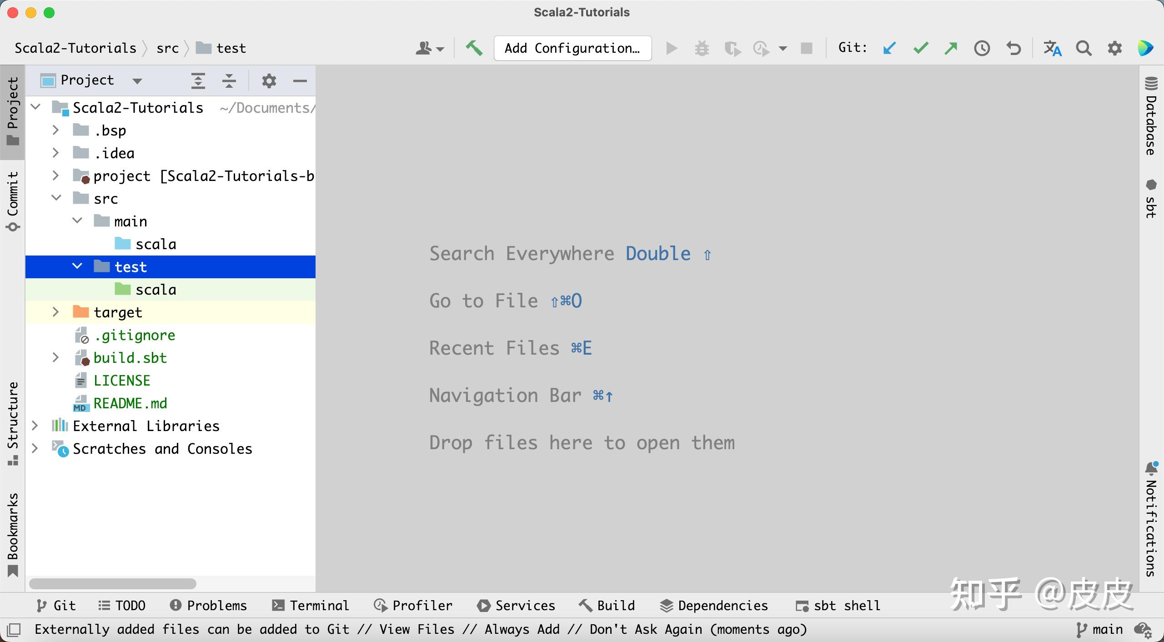Expand the target folder

55,312
